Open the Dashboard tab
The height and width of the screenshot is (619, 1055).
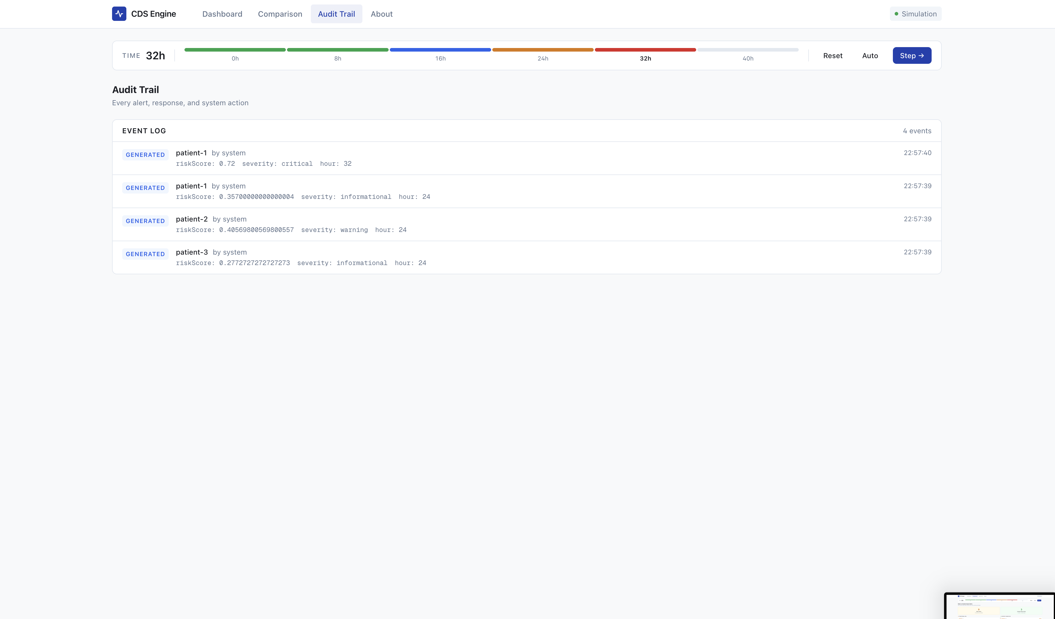coord(222,14)
